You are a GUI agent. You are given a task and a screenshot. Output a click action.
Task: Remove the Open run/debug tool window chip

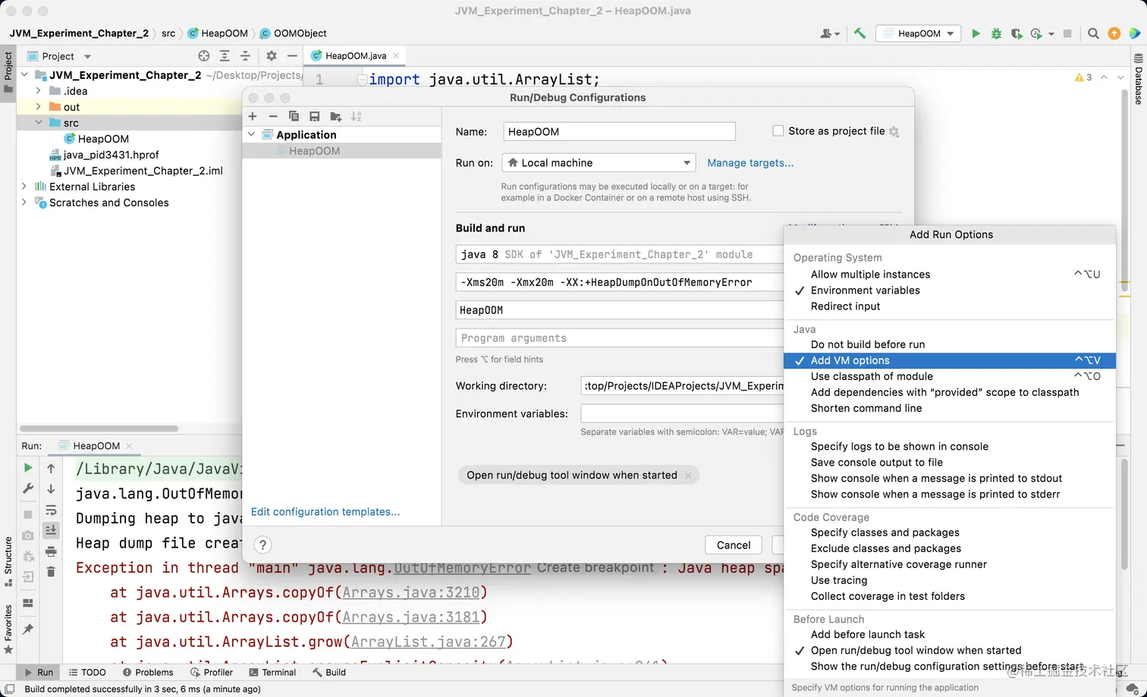click(688, 476)
